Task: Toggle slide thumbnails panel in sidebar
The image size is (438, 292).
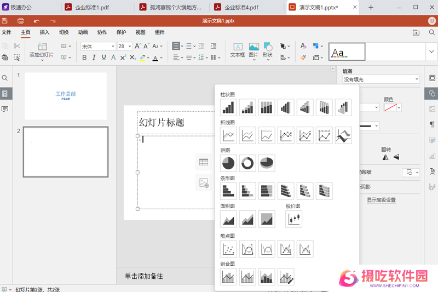Action: tap(5, 94)
